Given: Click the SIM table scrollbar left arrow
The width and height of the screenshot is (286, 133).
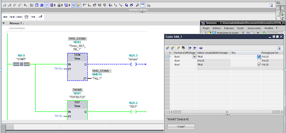Looking at the screenshot, I should (171, 112).
